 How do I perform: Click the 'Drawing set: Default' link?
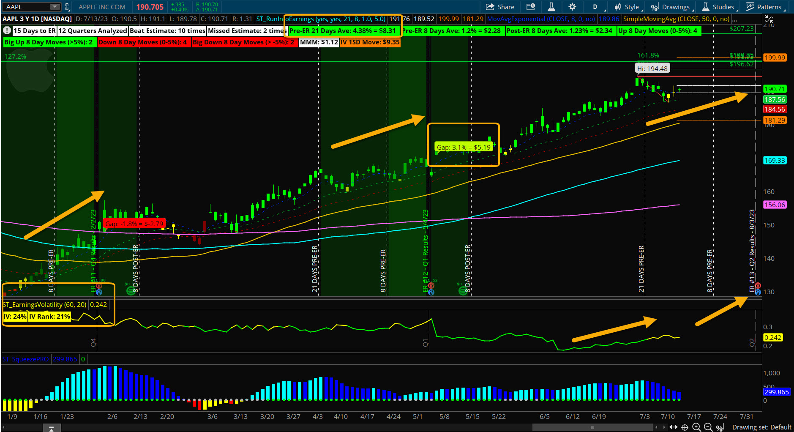point(762,427)
